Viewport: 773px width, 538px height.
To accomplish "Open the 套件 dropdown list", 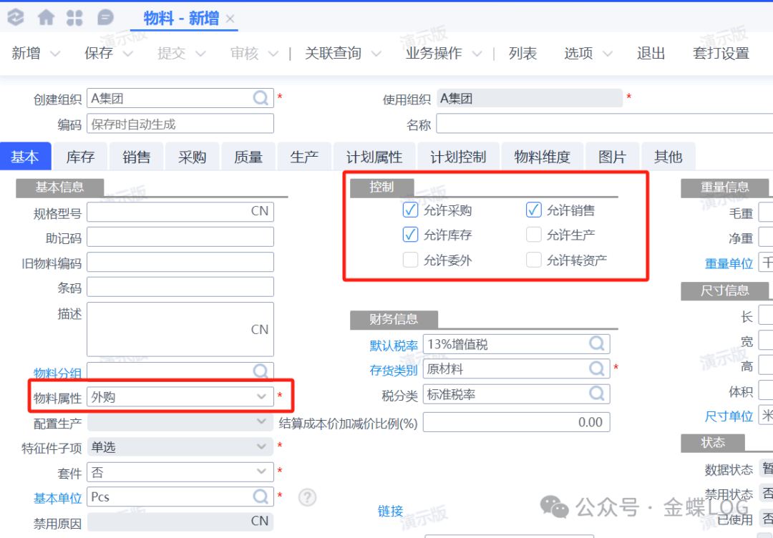I will click(x=261, y=472).
